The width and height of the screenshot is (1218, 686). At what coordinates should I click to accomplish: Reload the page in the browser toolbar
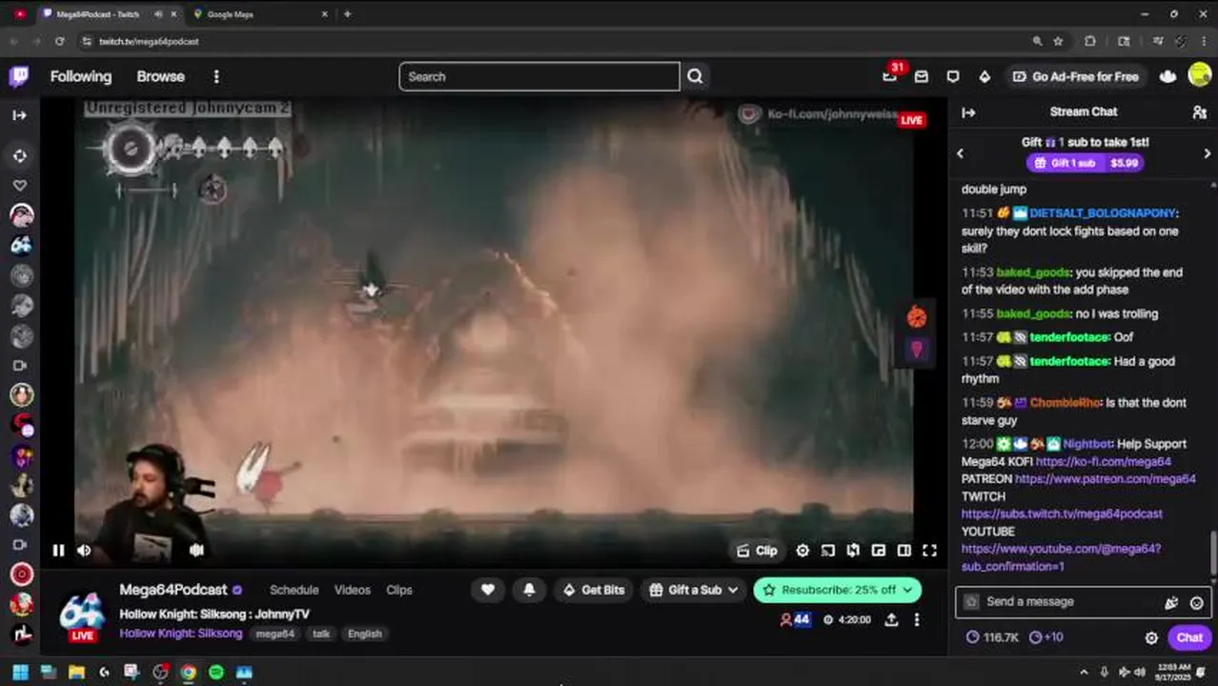59,41
